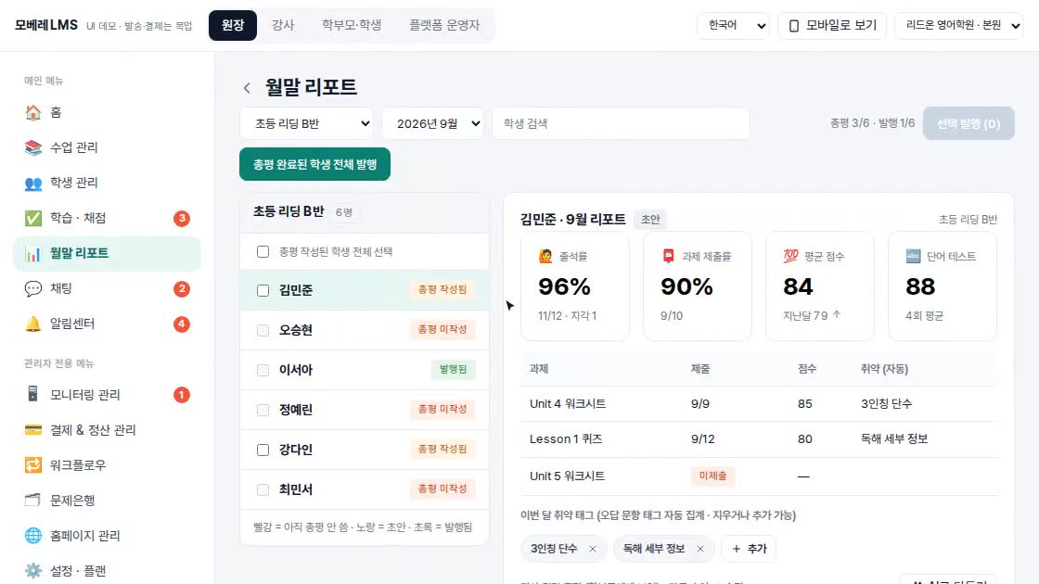Click the credit card icon for 결제 & 정산 관리
Screen dimensions: 1039x584
pos(32,430)
